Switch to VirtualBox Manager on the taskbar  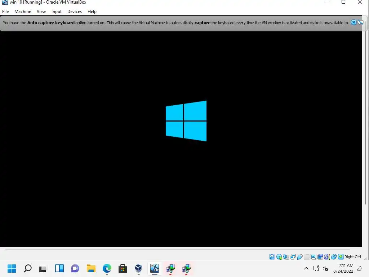point(138,268)
